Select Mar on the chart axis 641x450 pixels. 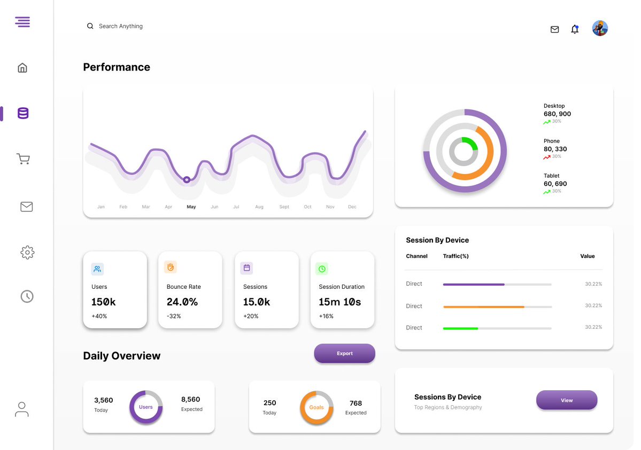[146, 207]
